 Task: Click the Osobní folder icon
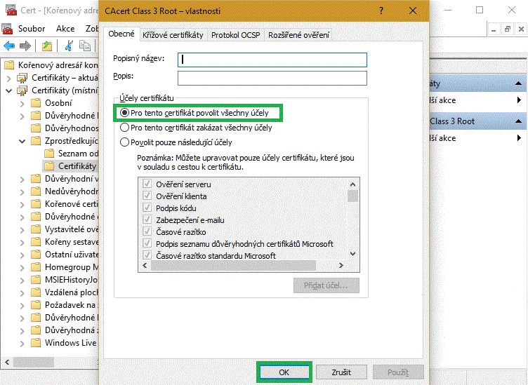(x=36, y=103)
